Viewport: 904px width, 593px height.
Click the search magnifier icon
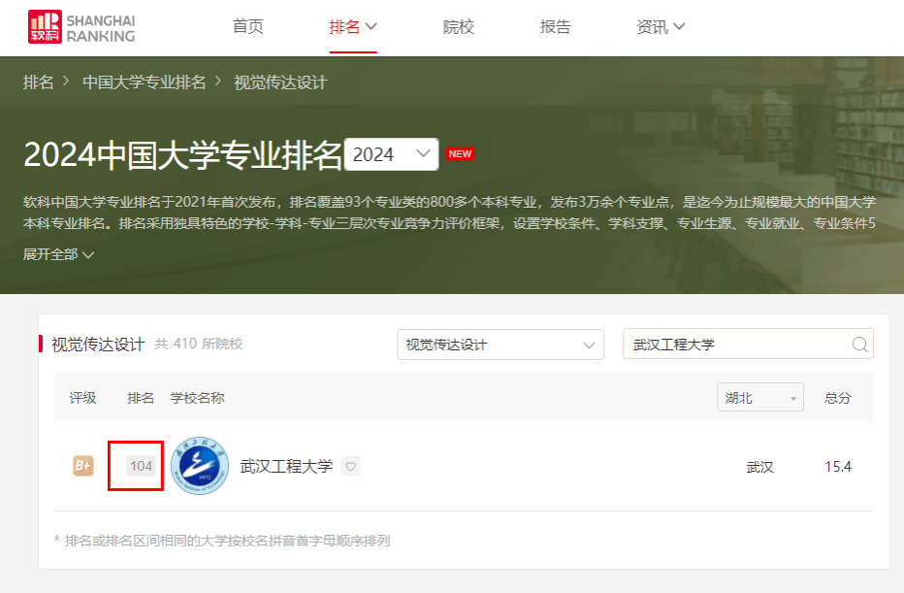click(x=858, y=345)
